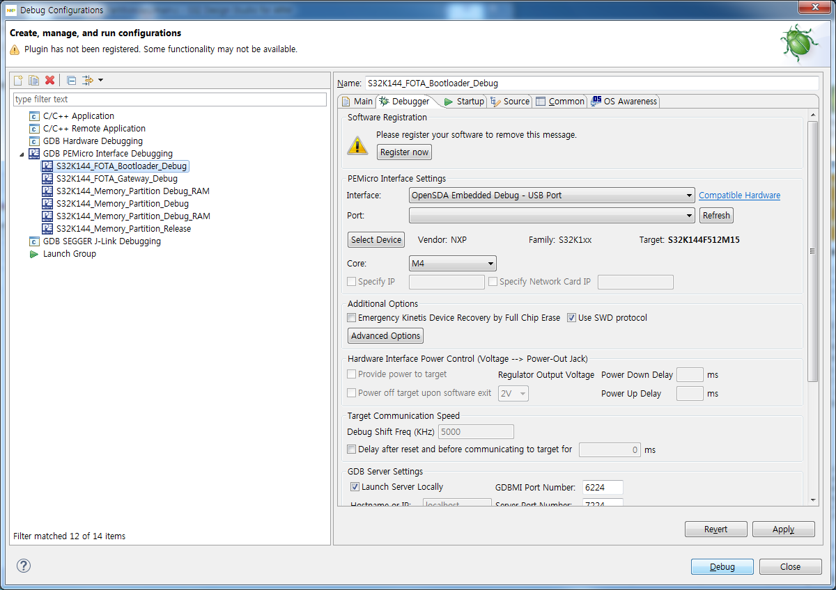Delete the selected launch configuration
The image size is (836, 590).
(x=49, y=80)
